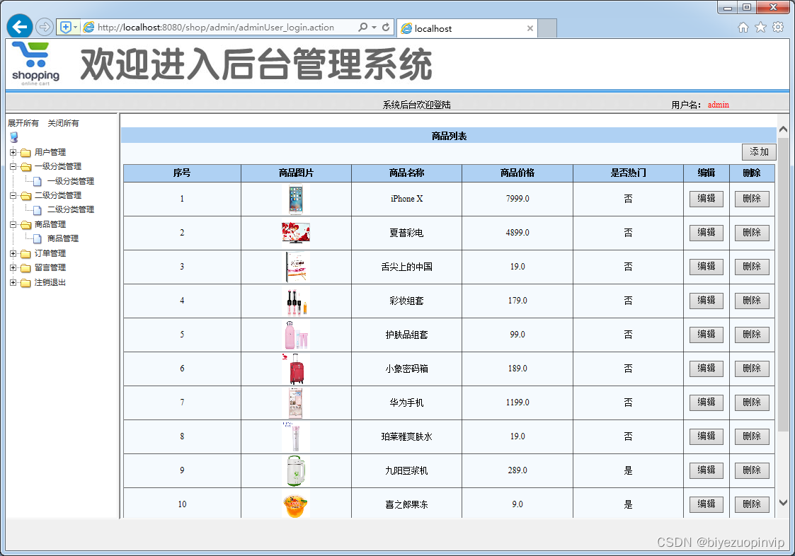795x556 pixels.
Task: Edit the 夏普彩电 row
Action: pyautogui.click(x=707, y=233)
